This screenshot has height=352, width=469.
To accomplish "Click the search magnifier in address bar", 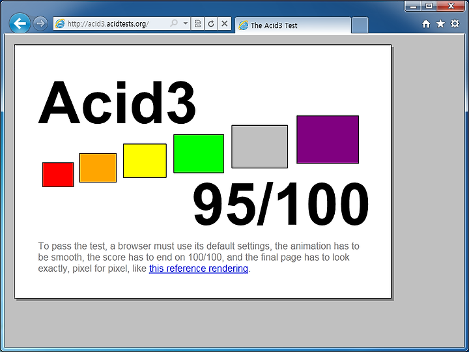I will click(x=174, y=23).
